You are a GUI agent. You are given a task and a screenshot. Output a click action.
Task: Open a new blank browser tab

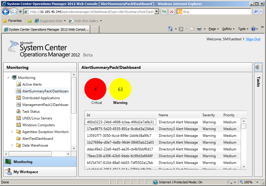point(95,29)
